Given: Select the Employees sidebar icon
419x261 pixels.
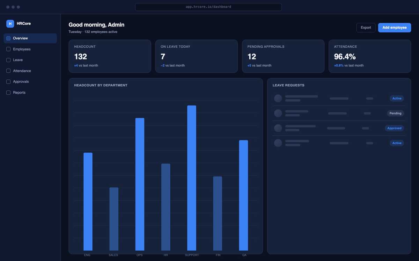Looking at the screenshot, I should pos(8,49).
